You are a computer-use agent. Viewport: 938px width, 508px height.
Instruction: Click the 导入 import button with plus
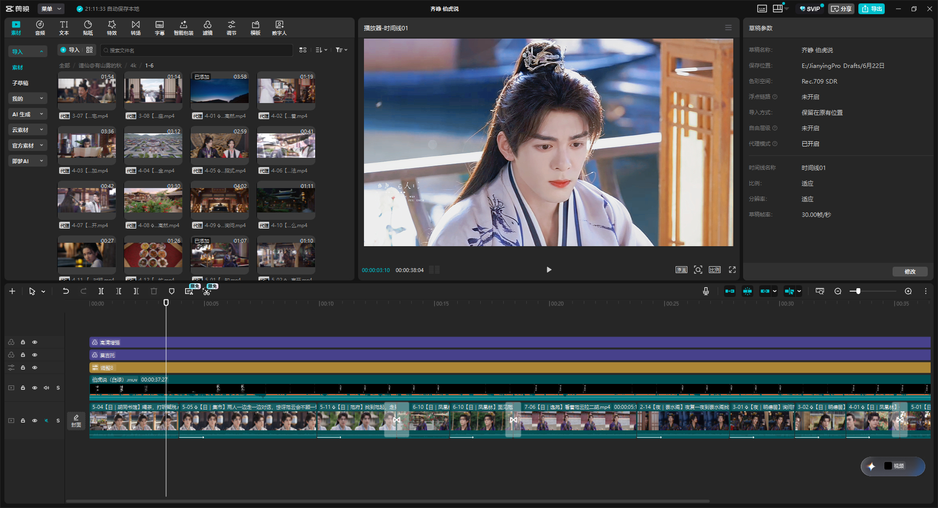tap(70, 50)
